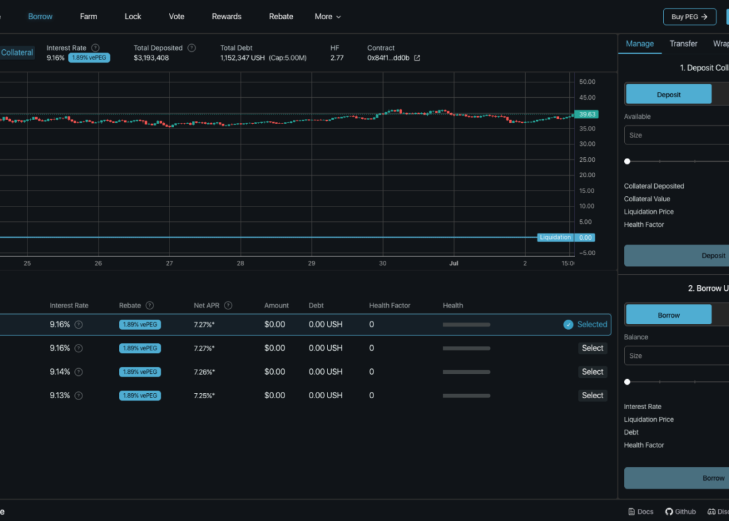Open the Github link icon in footer
The height and width of the screenshot is (521, 729).
[669, 511]
